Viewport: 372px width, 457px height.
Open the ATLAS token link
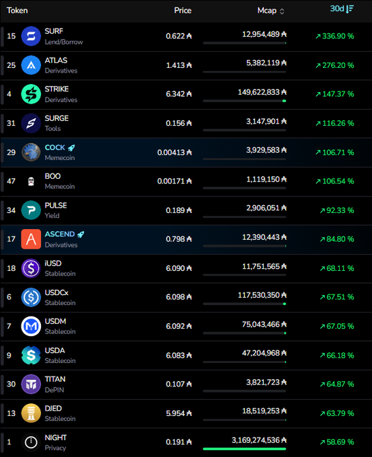click(x=56, y=60)
